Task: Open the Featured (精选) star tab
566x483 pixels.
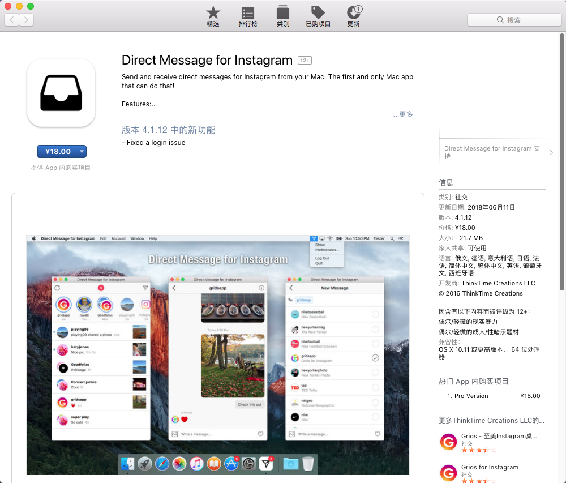Action: pos(213,16)
